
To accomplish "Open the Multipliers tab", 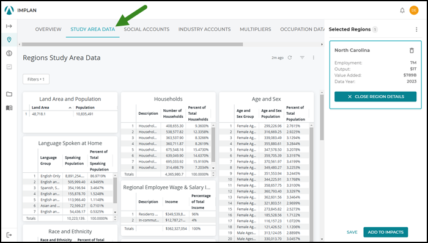I will pos(256,29).
